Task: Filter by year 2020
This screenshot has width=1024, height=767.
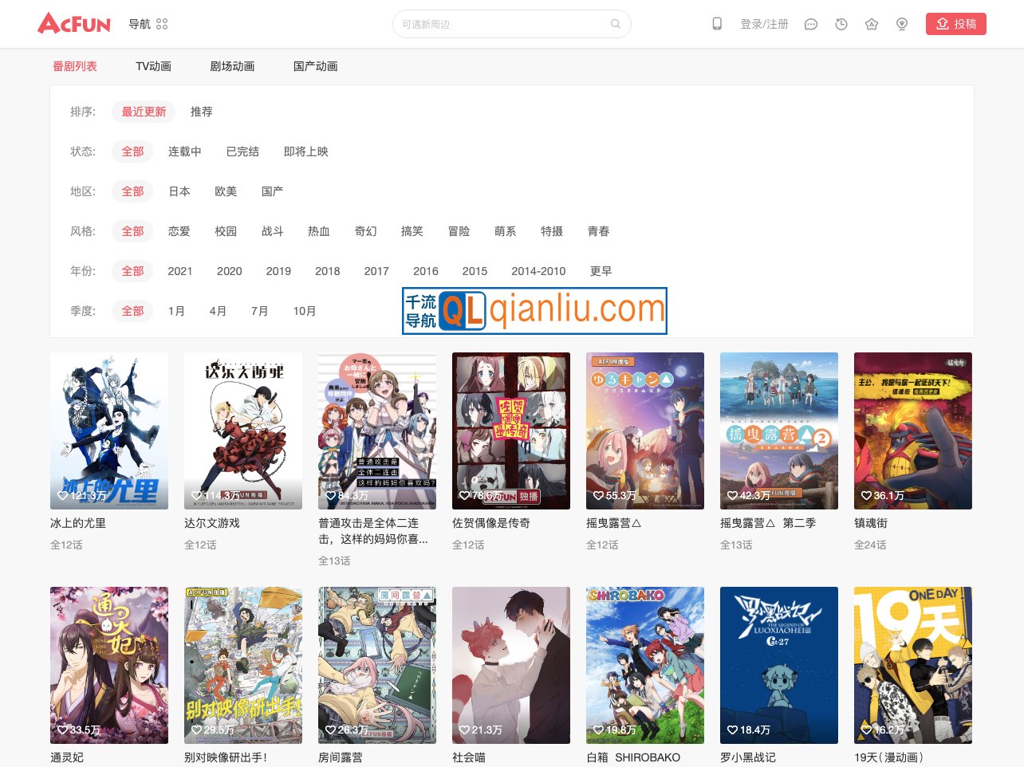Action: [229, 271]
